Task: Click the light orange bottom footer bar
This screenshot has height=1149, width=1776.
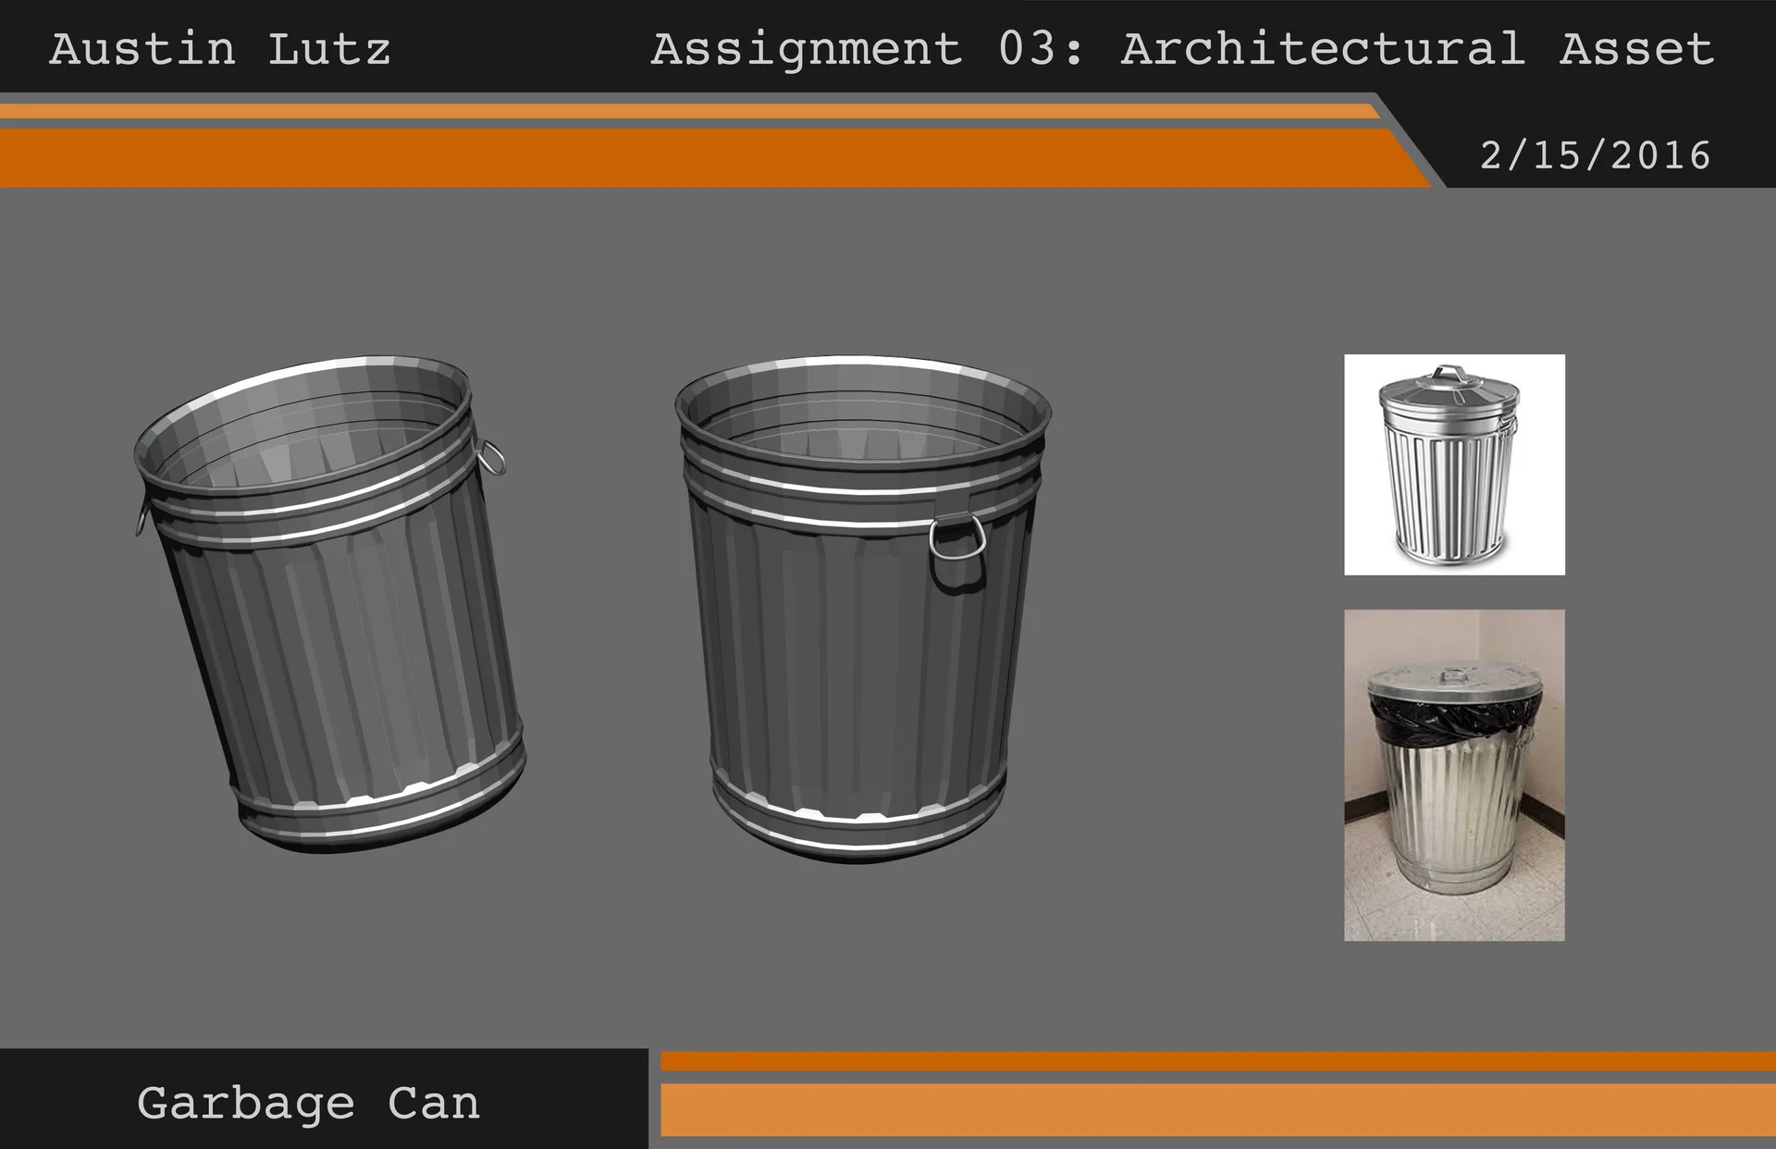Action: [x=1217, y=1110]
